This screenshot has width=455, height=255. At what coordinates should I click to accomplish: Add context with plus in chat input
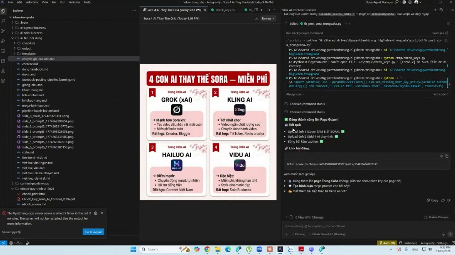pos(287,234)
